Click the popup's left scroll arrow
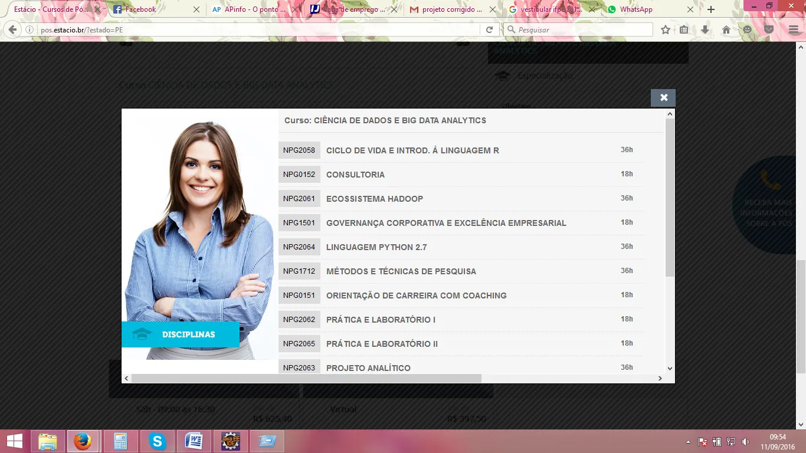Viewport: 806px width, 453px height. point(126,378)
